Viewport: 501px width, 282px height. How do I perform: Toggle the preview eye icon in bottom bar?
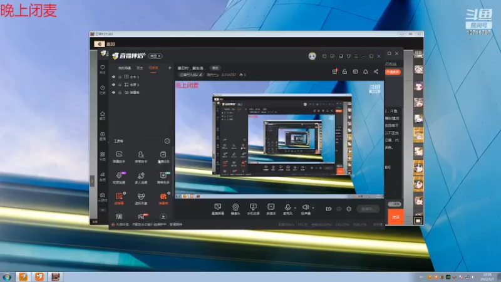click(x=339, y=209)
